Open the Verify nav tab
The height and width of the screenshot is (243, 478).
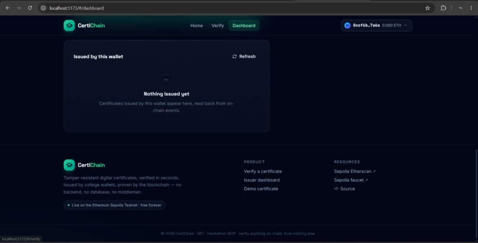tap(218, 25)
